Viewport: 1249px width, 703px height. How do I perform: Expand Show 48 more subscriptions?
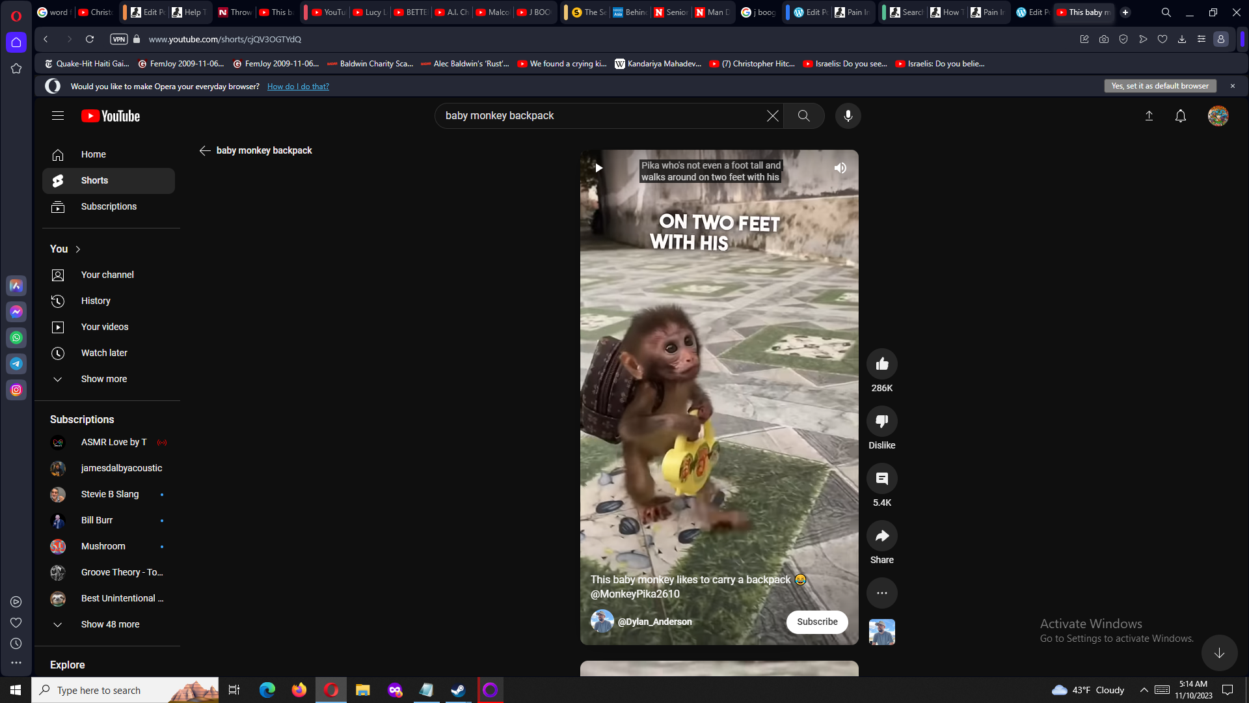110,624
